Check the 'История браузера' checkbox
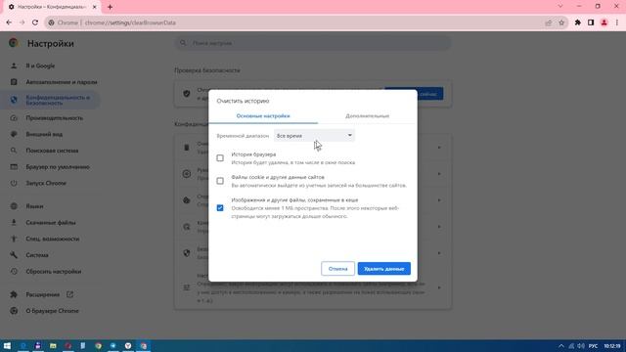The width and height of the screenshot is (626, 352). click(x=220, y=158)
